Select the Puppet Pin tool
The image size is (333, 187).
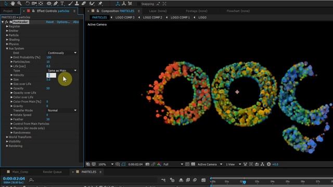pyautogui.click(x=100, y=4)
